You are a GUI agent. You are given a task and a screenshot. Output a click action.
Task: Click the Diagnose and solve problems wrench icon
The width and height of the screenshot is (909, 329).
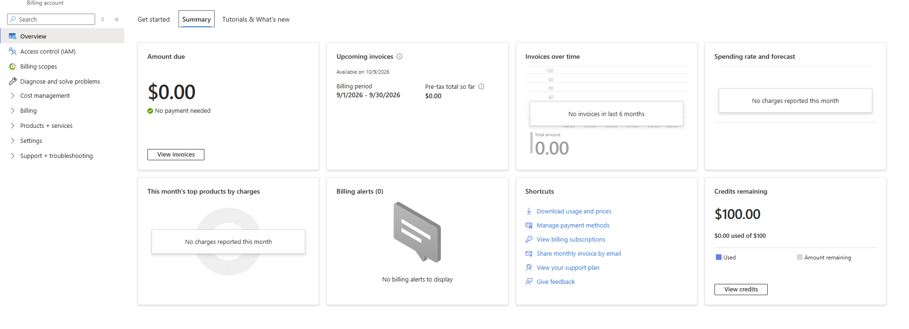point(13,81)
